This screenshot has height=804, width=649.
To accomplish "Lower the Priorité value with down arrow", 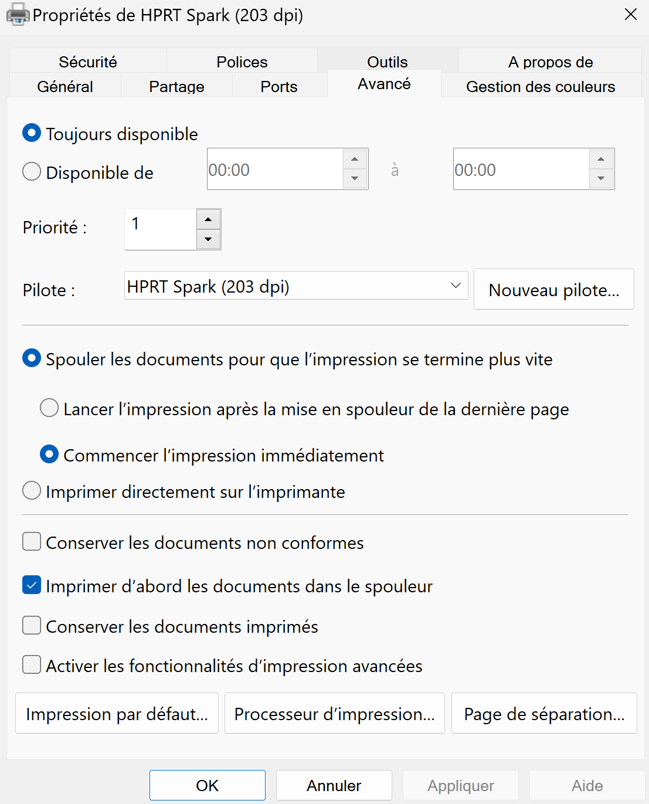I will pos(208,239).
